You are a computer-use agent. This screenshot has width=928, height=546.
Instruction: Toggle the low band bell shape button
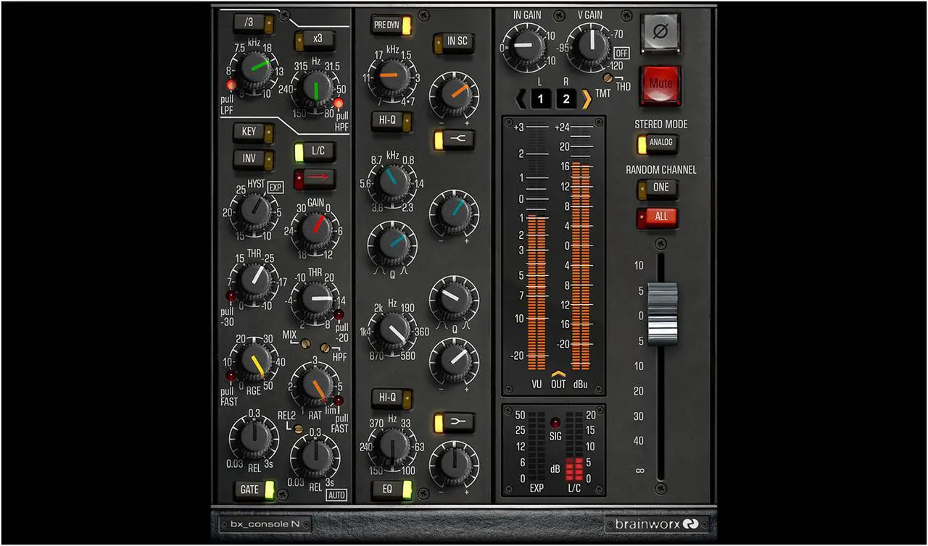pos(454,422)
